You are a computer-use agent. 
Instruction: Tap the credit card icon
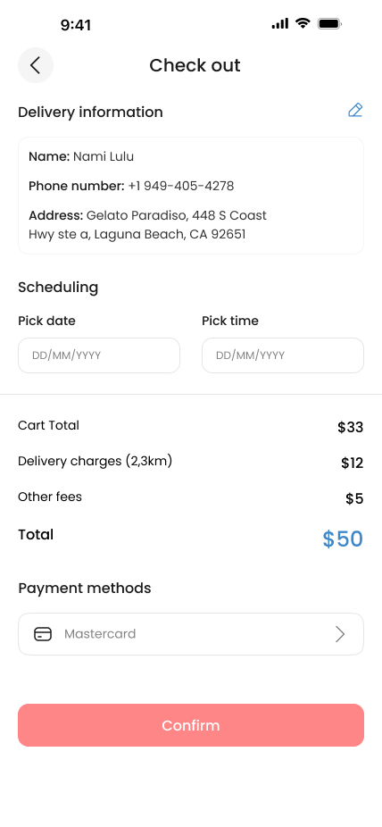coord(43,634)
